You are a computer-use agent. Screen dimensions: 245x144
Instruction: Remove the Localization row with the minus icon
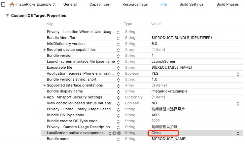point(119,133)
